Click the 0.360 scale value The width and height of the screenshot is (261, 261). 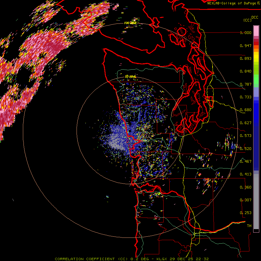click(246, 187)
